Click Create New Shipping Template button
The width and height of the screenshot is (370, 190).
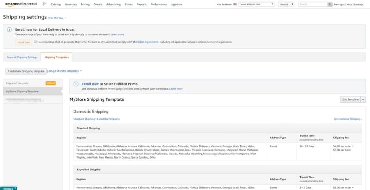[x=26, y=71]
